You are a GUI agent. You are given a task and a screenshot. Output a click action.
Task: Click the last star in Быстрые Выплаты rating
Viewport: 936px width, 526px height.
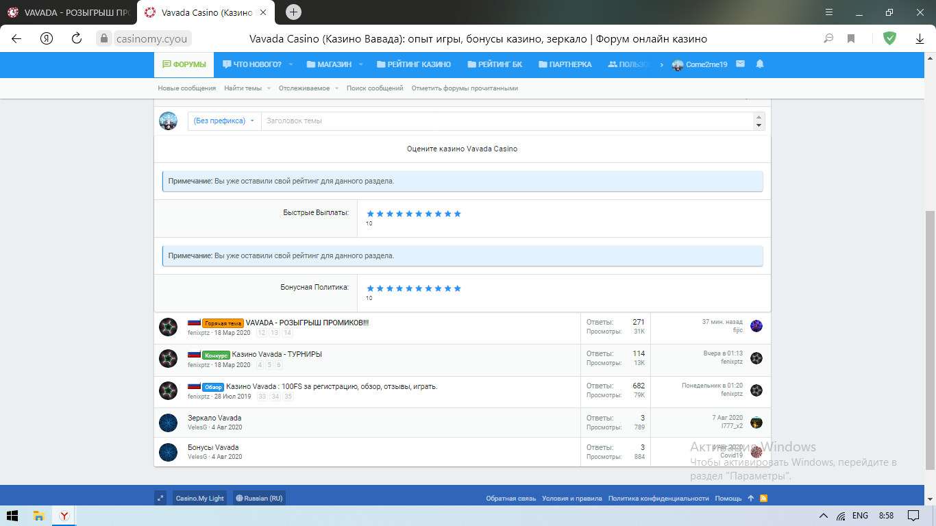coord(458,214)
